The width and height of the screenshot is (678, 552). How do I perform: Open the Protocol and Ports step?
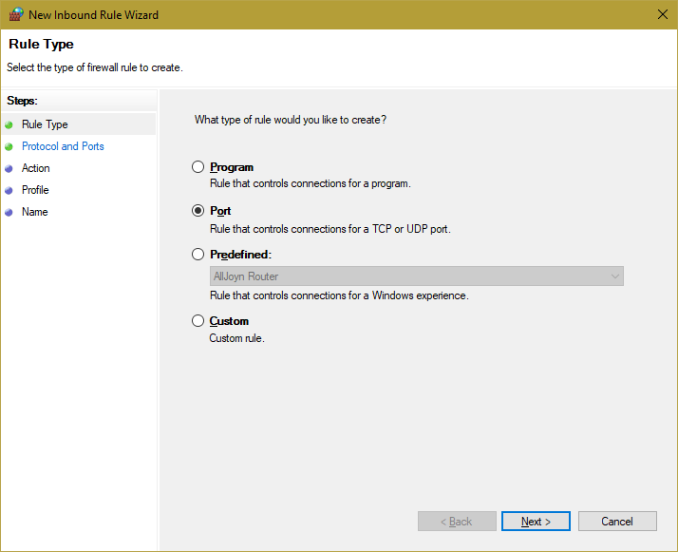click(x=63, y=146)
